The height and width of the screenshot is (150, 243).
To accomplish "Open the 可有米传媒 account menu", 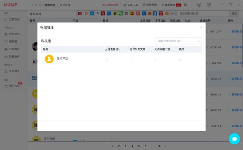I will (171, 5).
